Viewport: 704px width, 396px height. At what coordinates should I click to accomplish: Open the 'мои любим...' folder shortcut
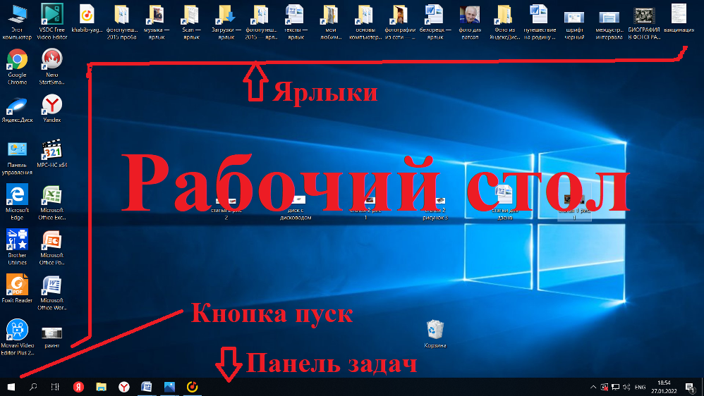coord(330,21)
